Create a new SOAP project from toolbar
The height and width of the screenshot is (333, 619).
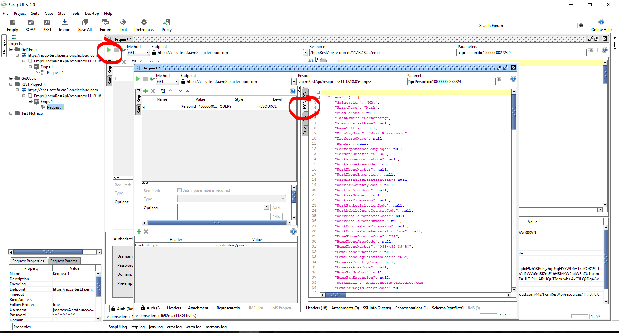[31, 25]
